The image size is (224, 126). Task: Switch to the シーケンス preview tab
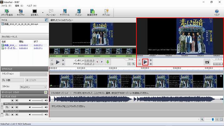pyautogui.click(x=218, y=59)
